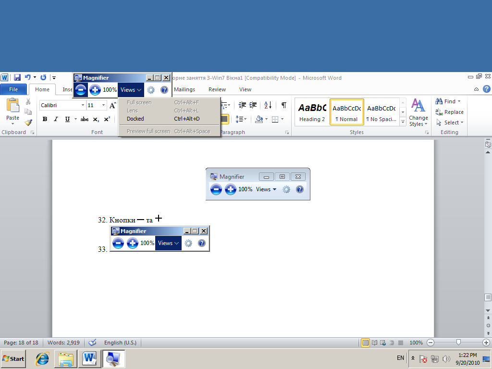
Task: Switch to the View ribbon tab
Action: coord(245,89)
